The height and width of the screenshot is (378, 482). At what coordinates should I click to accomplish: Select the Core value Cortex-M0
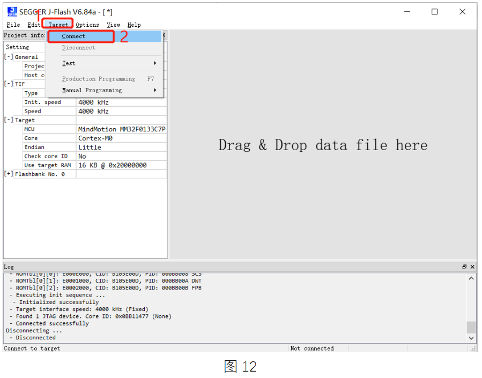coord(122,138)
